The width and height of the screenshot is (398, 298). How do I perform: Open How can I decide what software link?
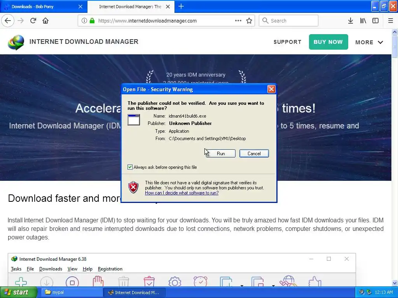click(182, 193)
